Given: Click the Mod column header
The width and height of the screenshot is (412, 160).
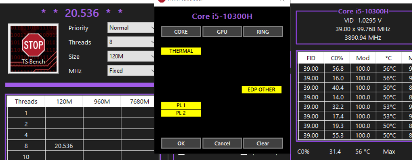Looking at the screenshot, I should tap(363, 58).
